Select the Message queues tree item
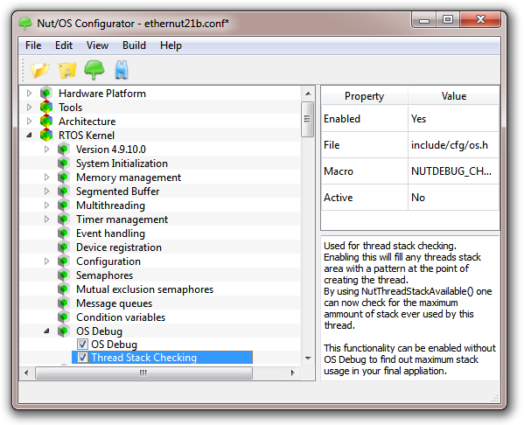 114,303
